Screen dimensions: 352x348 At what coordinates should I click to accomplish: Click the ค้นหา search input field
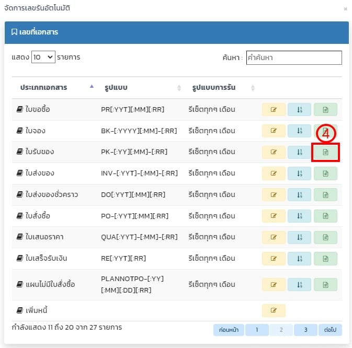pos(293,57)
